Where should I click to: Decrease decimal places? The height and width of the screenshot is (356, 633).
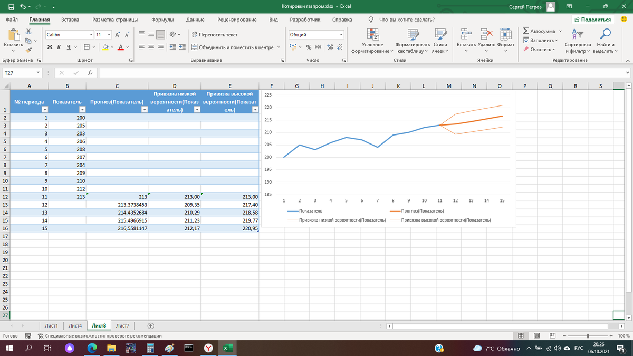click(x=339, y=47)
